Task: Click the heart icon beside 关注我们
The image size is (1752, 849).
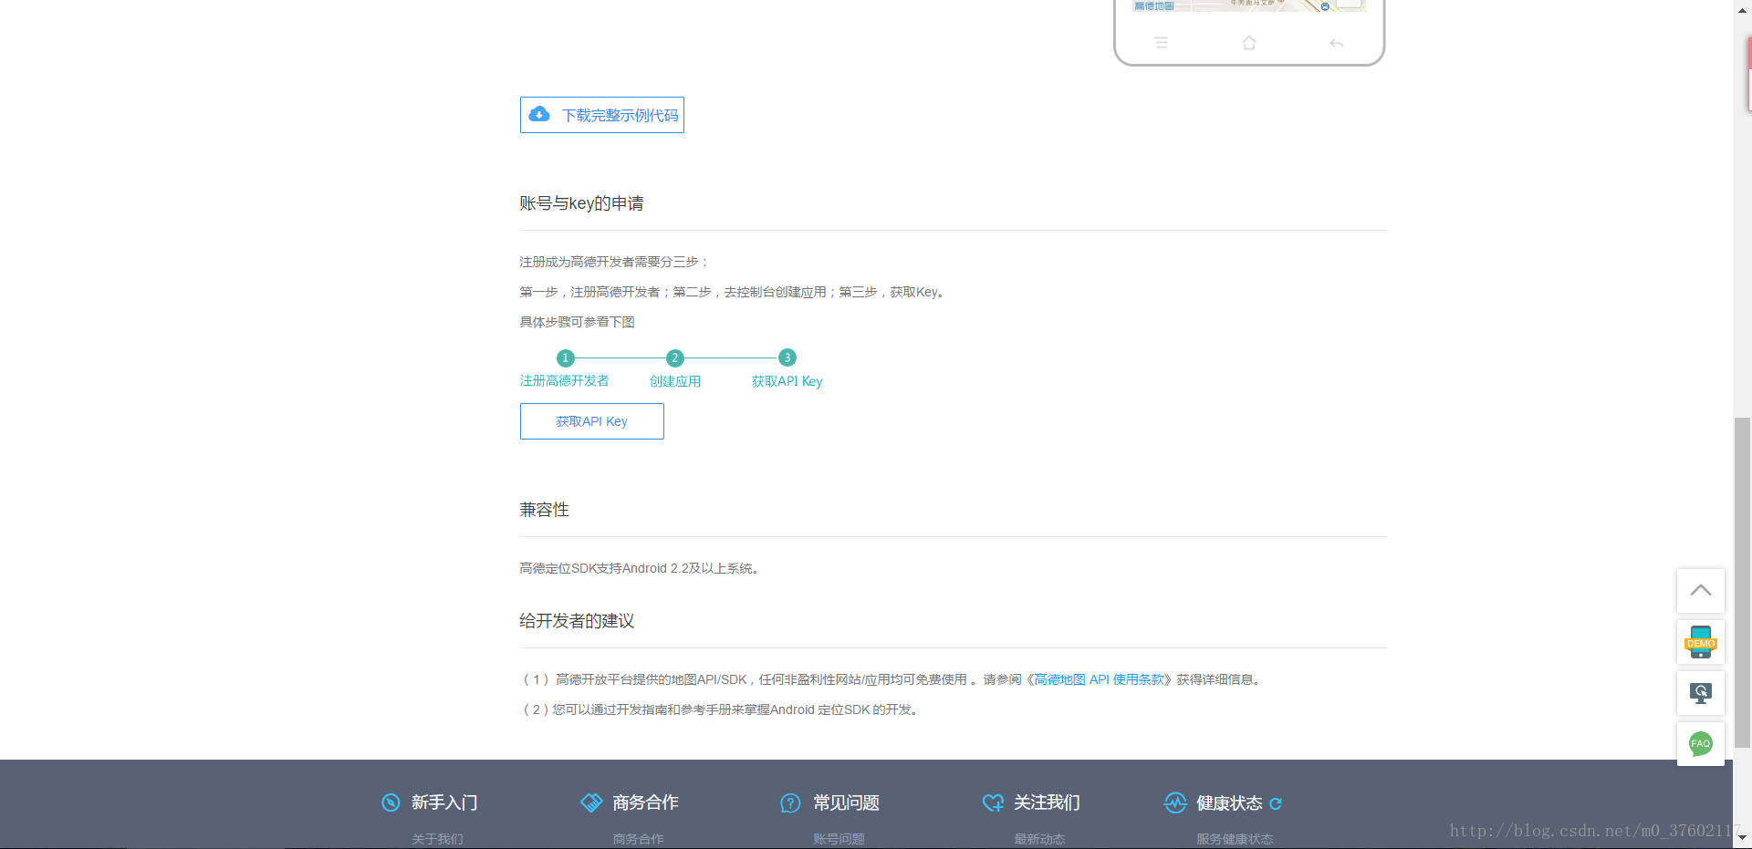Action: pyautogui.click(x=992, y=802)
